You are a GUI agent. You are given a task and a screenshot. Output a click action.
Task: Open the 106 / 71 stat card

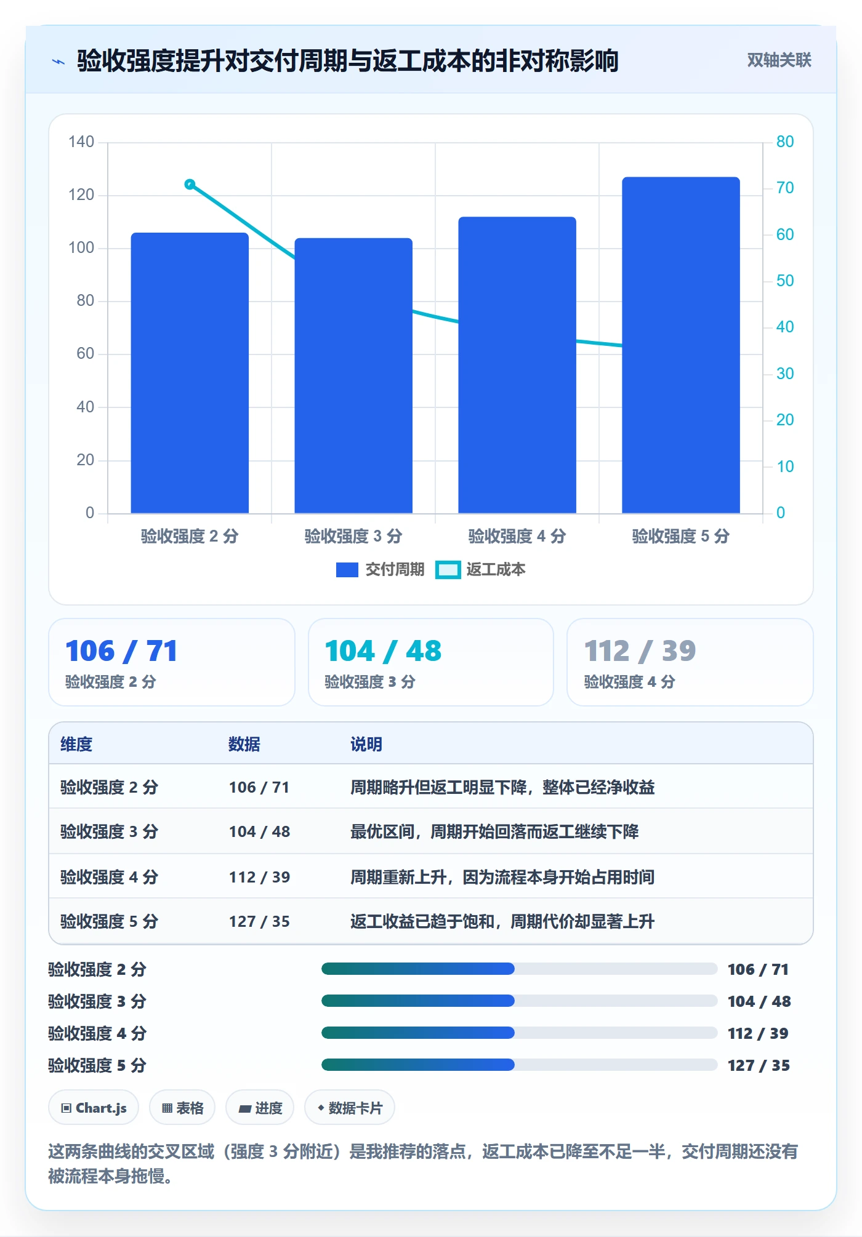point(172,662)
